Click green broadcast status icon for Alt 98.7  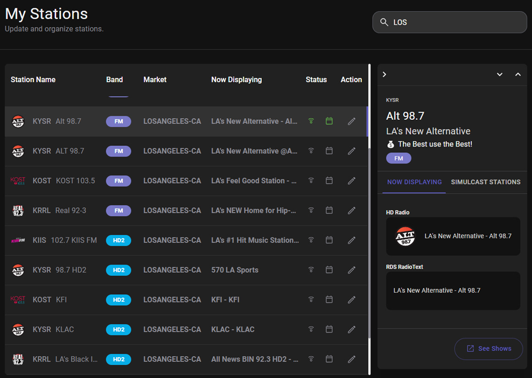(x=311, y=121)
